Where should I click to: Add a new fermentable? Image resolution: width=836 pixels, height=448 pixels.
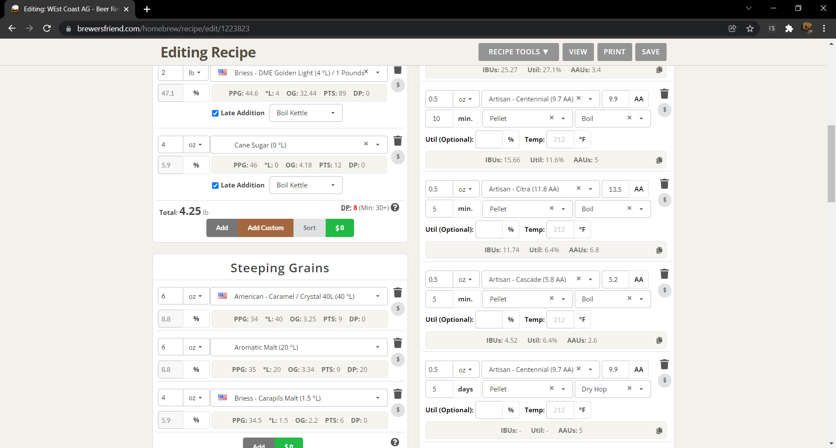point(222,228)
